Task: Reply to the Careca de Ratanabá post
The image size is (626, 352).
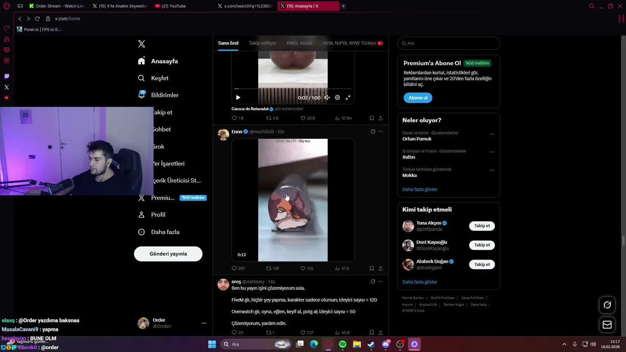Action: coord(237,118)
